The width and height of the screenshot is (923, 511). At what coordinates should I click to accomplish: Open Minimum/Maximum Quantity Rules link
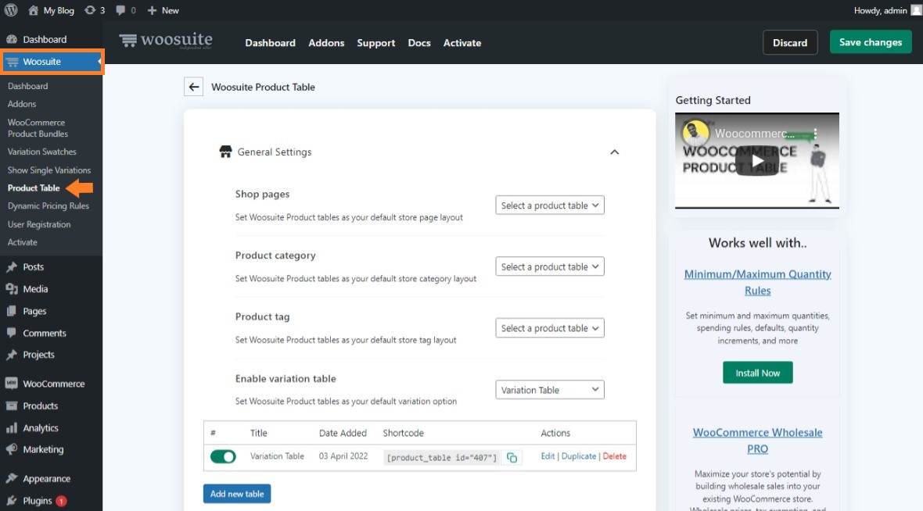coord(758,282)
